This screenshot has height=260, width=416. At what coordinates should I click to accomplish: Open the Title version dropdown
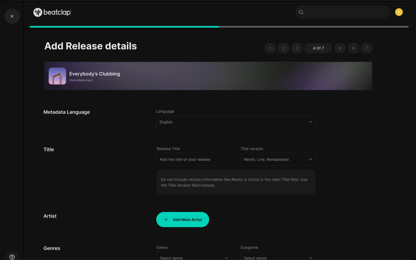tap(278, 159)
